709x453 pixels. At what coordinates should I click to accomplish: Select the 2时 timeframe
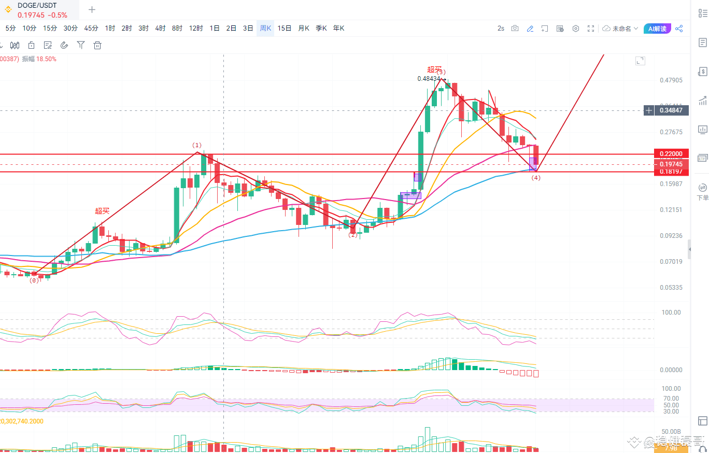pos(127,29)
